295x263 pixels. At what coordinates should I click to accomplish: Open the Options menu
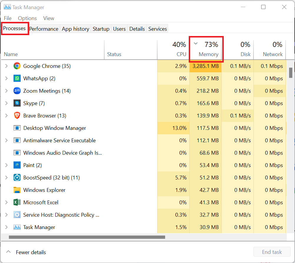pos(27,18)
